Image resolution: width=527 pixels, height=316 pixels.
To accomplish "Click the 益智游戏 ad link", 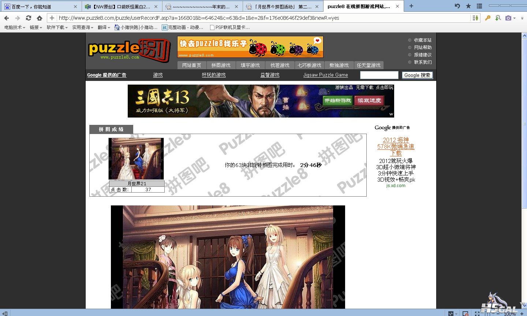I will pos(270,75).
